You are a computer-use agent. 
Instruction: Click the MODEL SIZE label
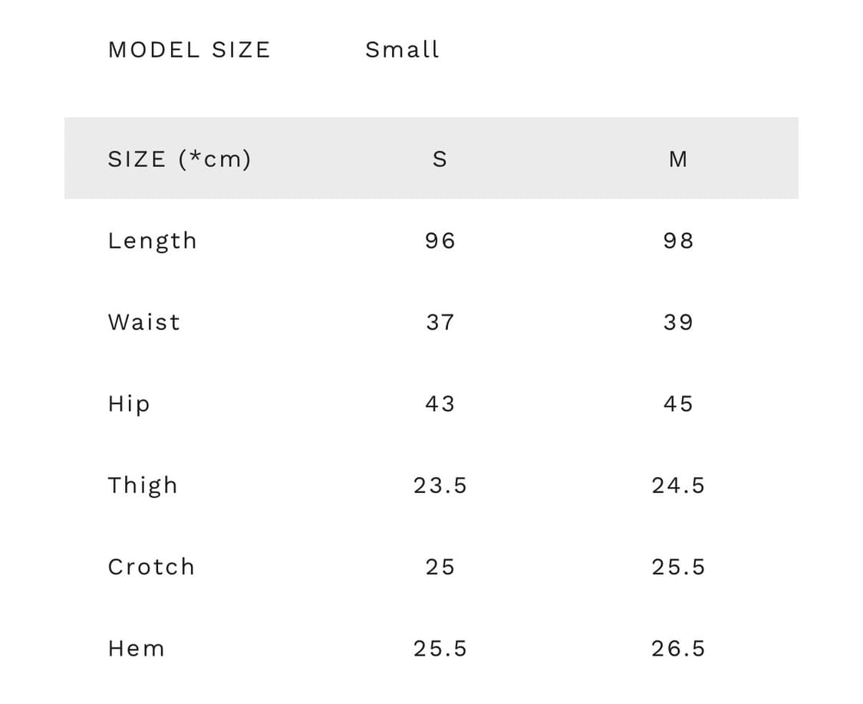pyautogui.click(x=189, y=50)
